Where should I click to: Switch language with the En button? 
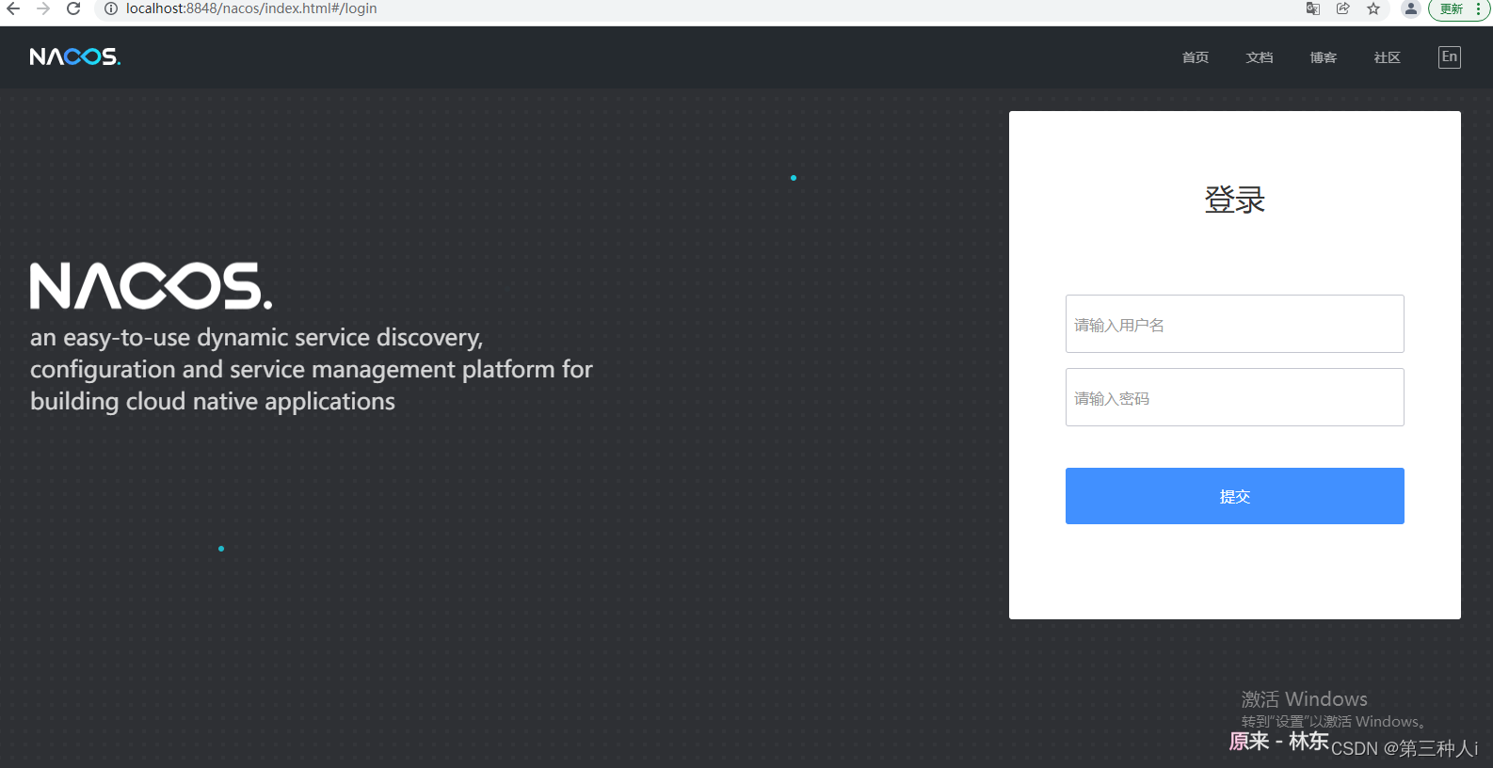(1450, 57)
